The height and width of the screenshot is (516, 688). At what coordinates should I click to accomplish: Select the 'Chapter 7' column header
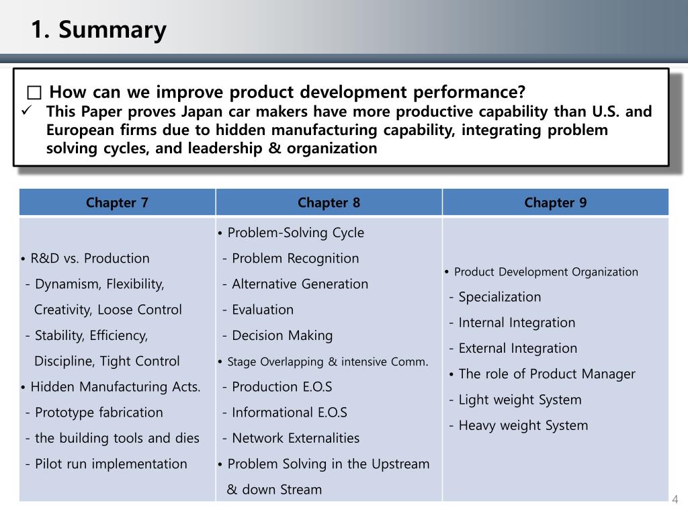coord(117,202)
